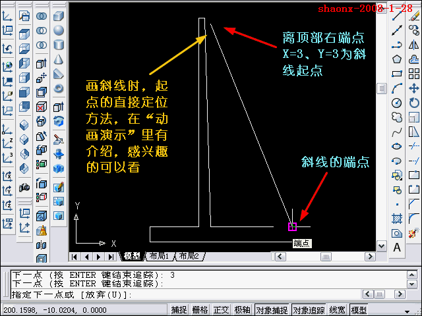422x316 pixels.
Task: Switch to the 布局2 layout tab
Action: 187,256
